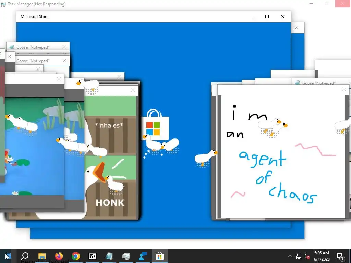Launch Google Chrome from the taskbar
The image size is (351, 263).
[x=76, y=256]
